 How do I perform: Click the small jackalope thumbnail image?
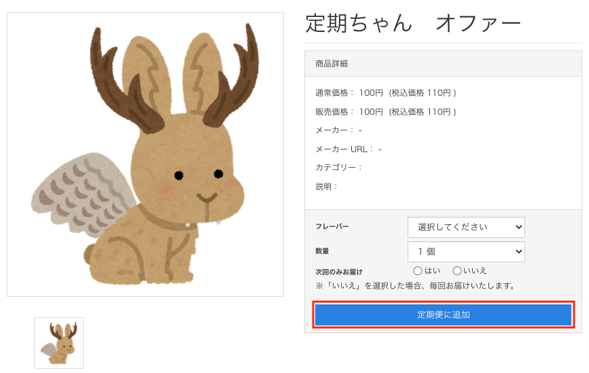pos(58,343)
